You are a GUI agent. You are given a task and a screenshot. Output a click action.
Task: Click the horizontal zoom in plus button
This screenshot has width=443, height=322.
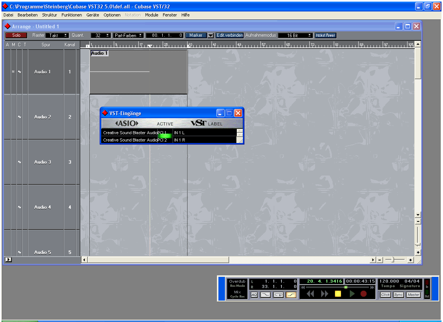click(410, 260)
